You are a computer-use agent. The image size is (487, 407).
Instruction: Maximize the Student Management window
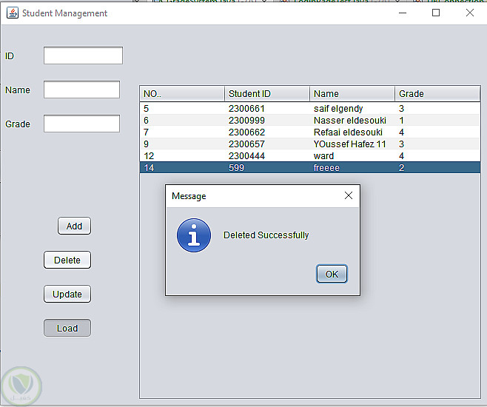pyautogui.click(x=436, y=13)
